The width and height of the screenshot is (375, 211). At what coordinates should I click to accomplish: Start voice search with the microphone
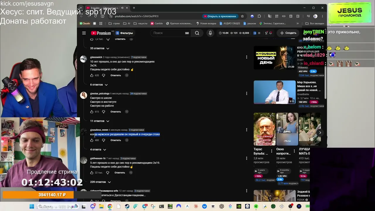210,33
